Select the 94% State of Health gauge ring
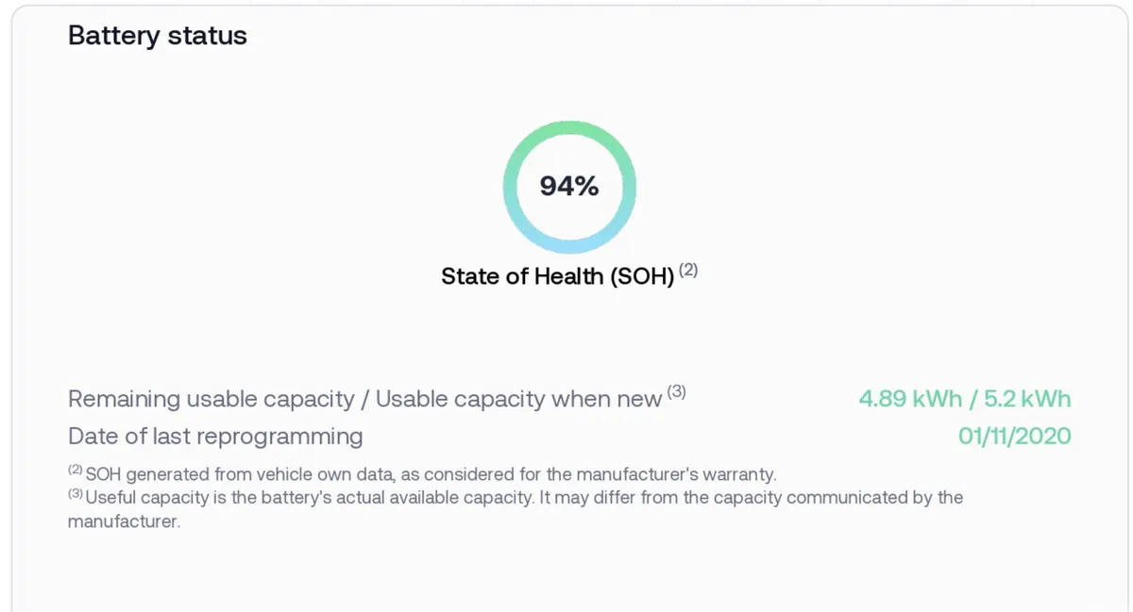Viewport: 1133px width, 612px height. (569, 187)
